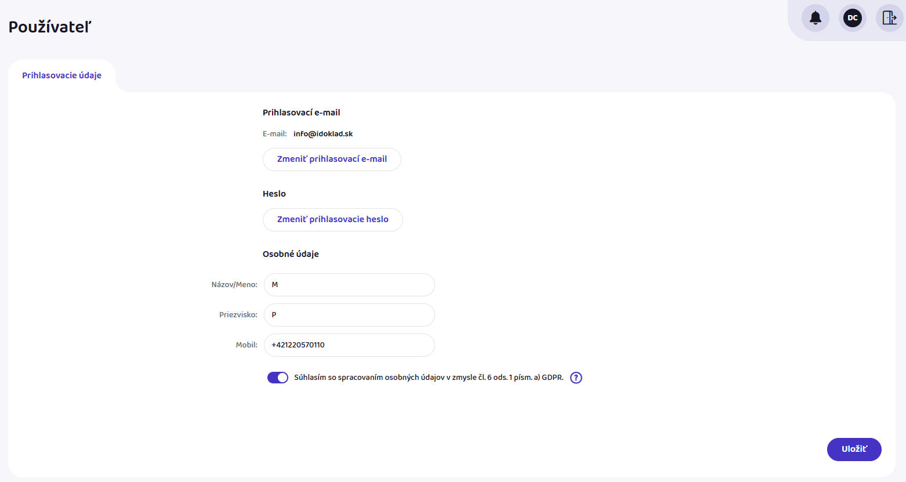Click the logout door icon
Screen dimensions: 906x482
point(889,18)
